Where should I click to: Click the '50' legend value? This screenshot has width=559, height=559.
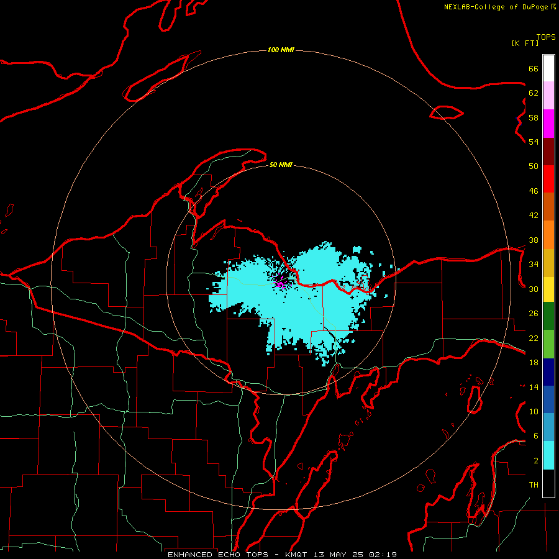[534, 166]
